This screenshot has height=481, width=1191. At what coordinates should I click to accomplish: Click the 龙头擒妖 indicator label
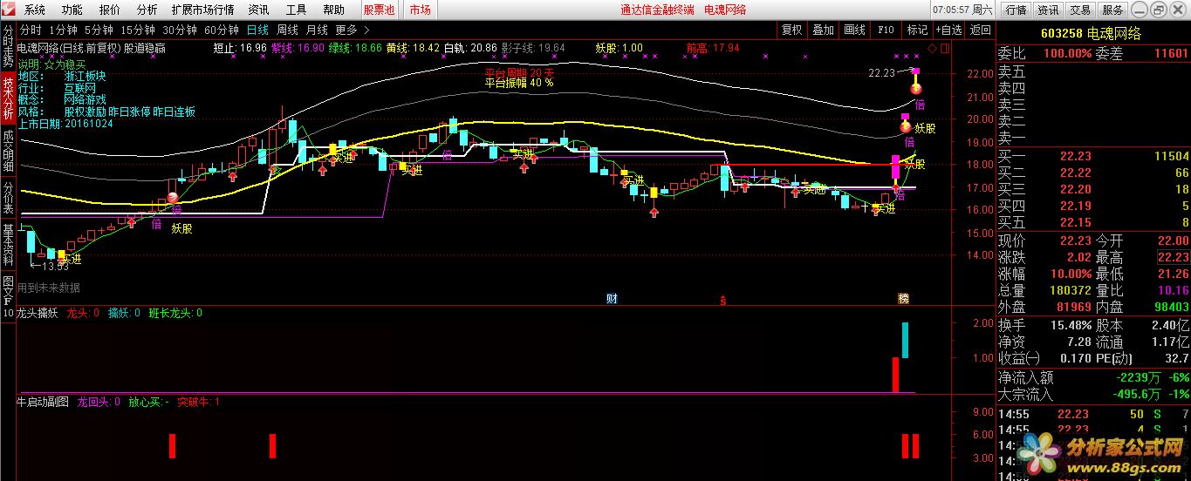pos(37,313)
